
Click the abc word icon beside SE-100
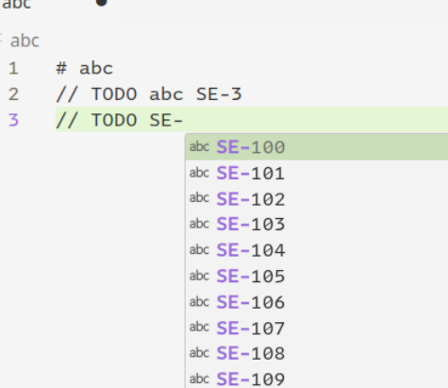[x=199, y=146]
